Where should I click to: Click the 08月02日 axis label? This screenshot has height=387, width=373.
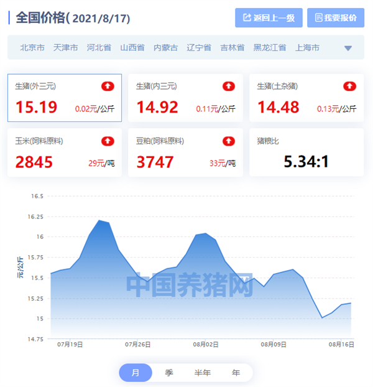[206, 345]
